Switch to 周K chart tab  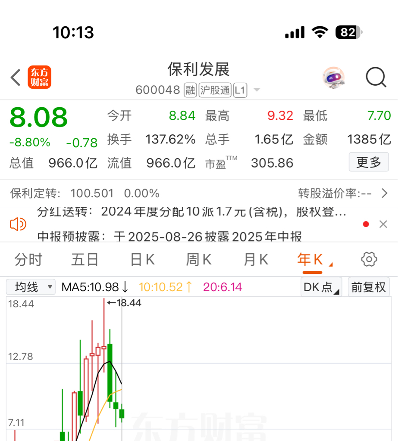pos(199,259)
